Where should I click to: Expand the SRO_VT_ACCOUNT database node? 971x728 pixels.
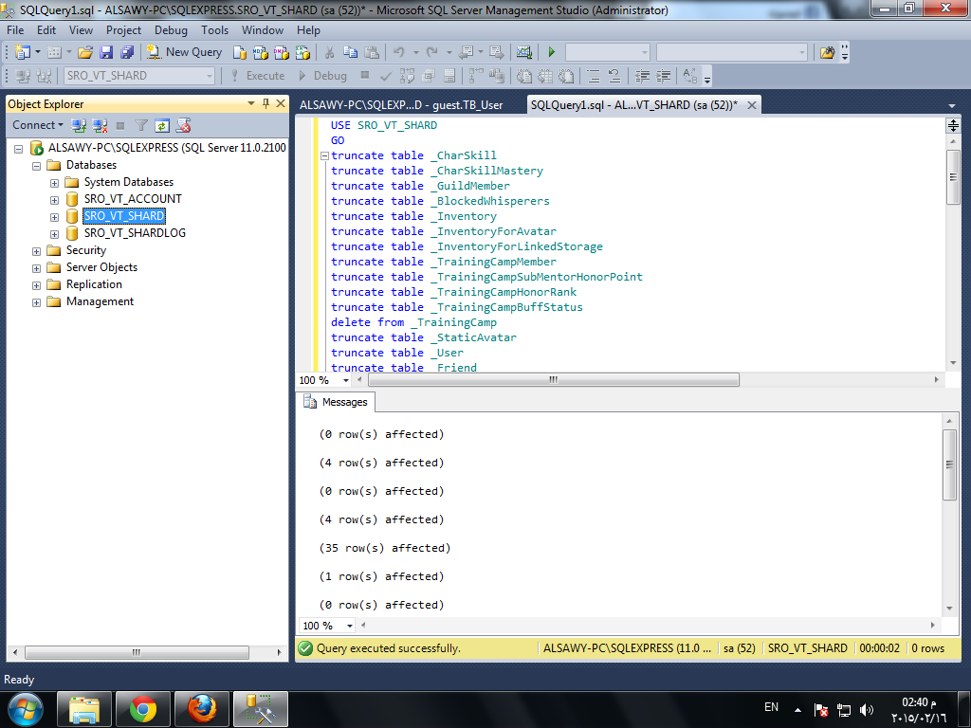54,200
